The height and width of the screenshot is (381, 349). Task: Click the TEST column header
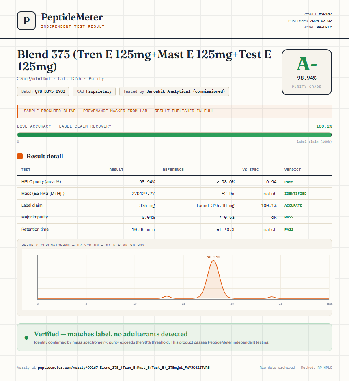coord(26,170)
